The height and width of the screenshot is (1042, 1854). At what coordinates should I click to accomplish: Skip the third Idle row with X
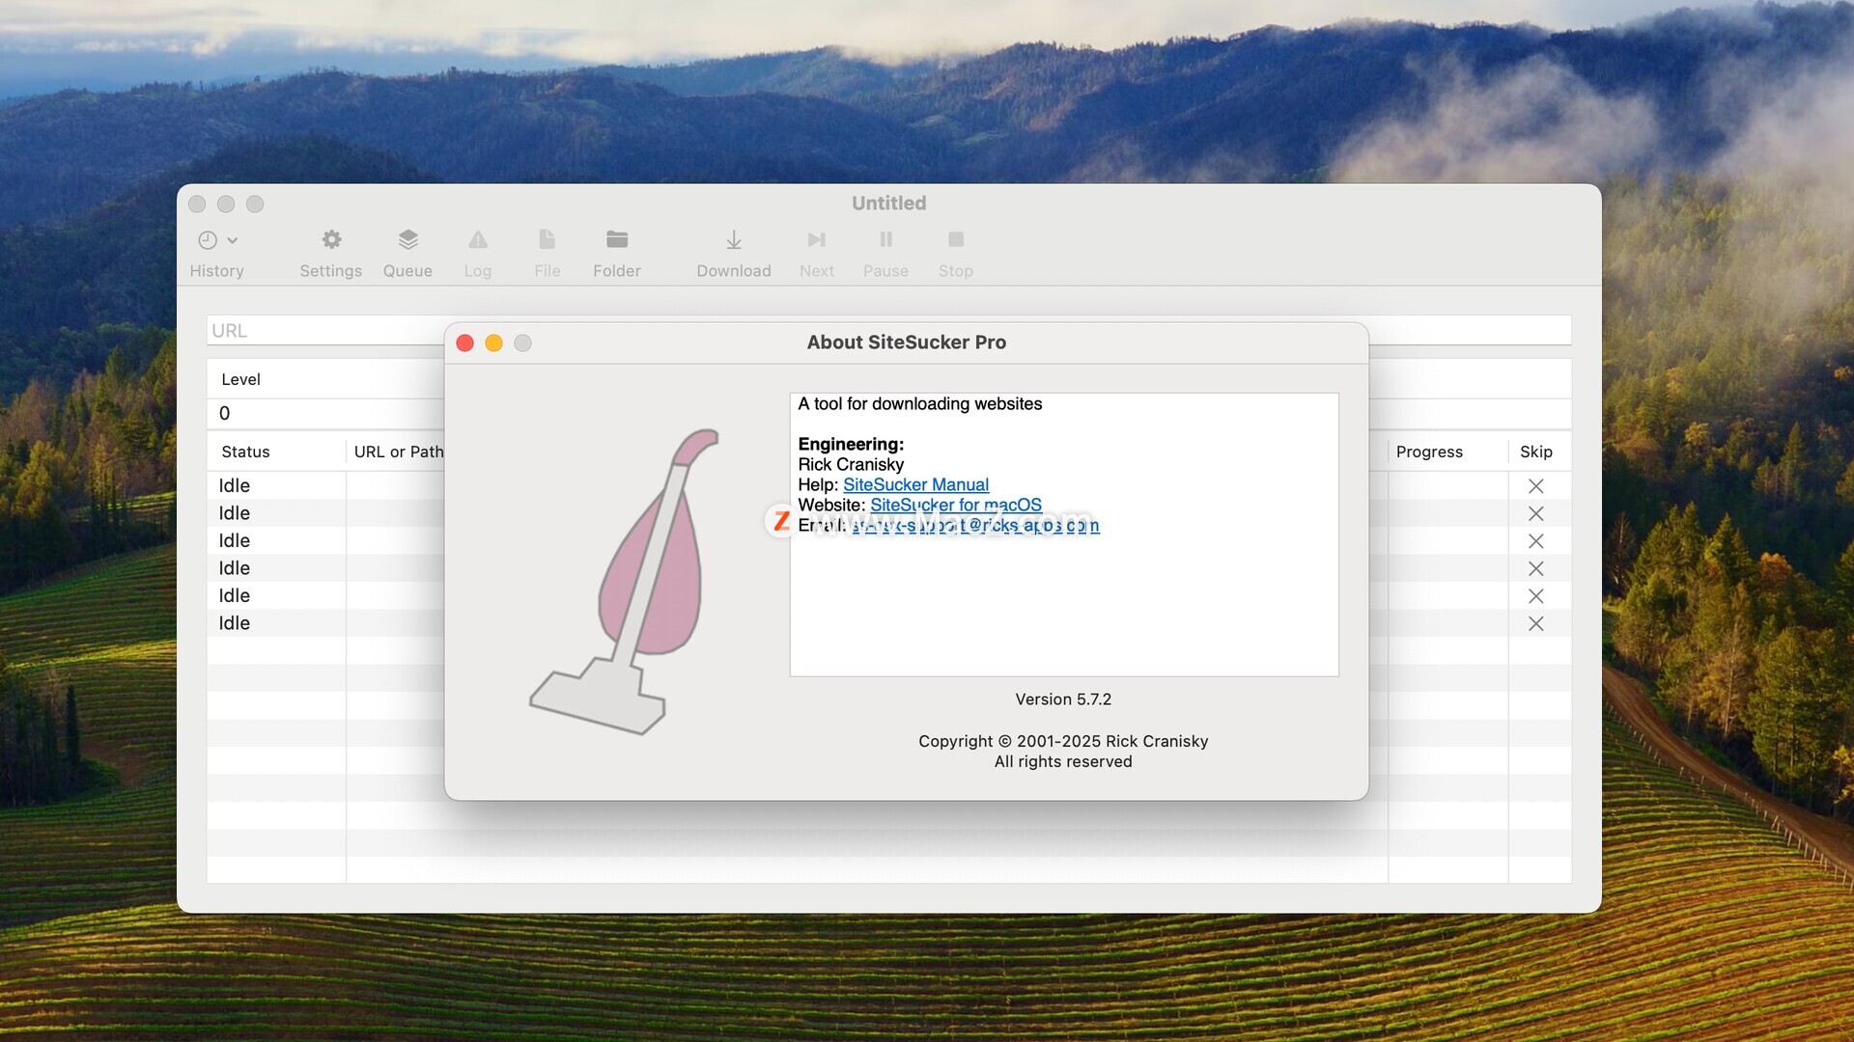tap(1536, 541)
